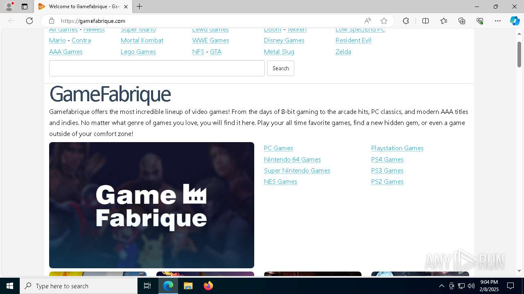This screenshot has height=294, width=524.
Task: Open the GTA link
Action: [216, 52]
